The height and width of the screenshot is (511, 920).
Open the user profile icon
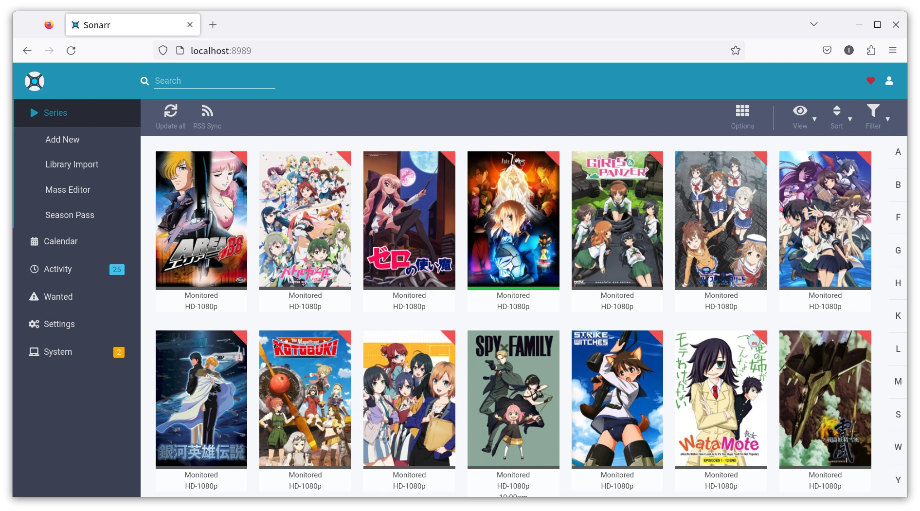click(x=889, y=81)
